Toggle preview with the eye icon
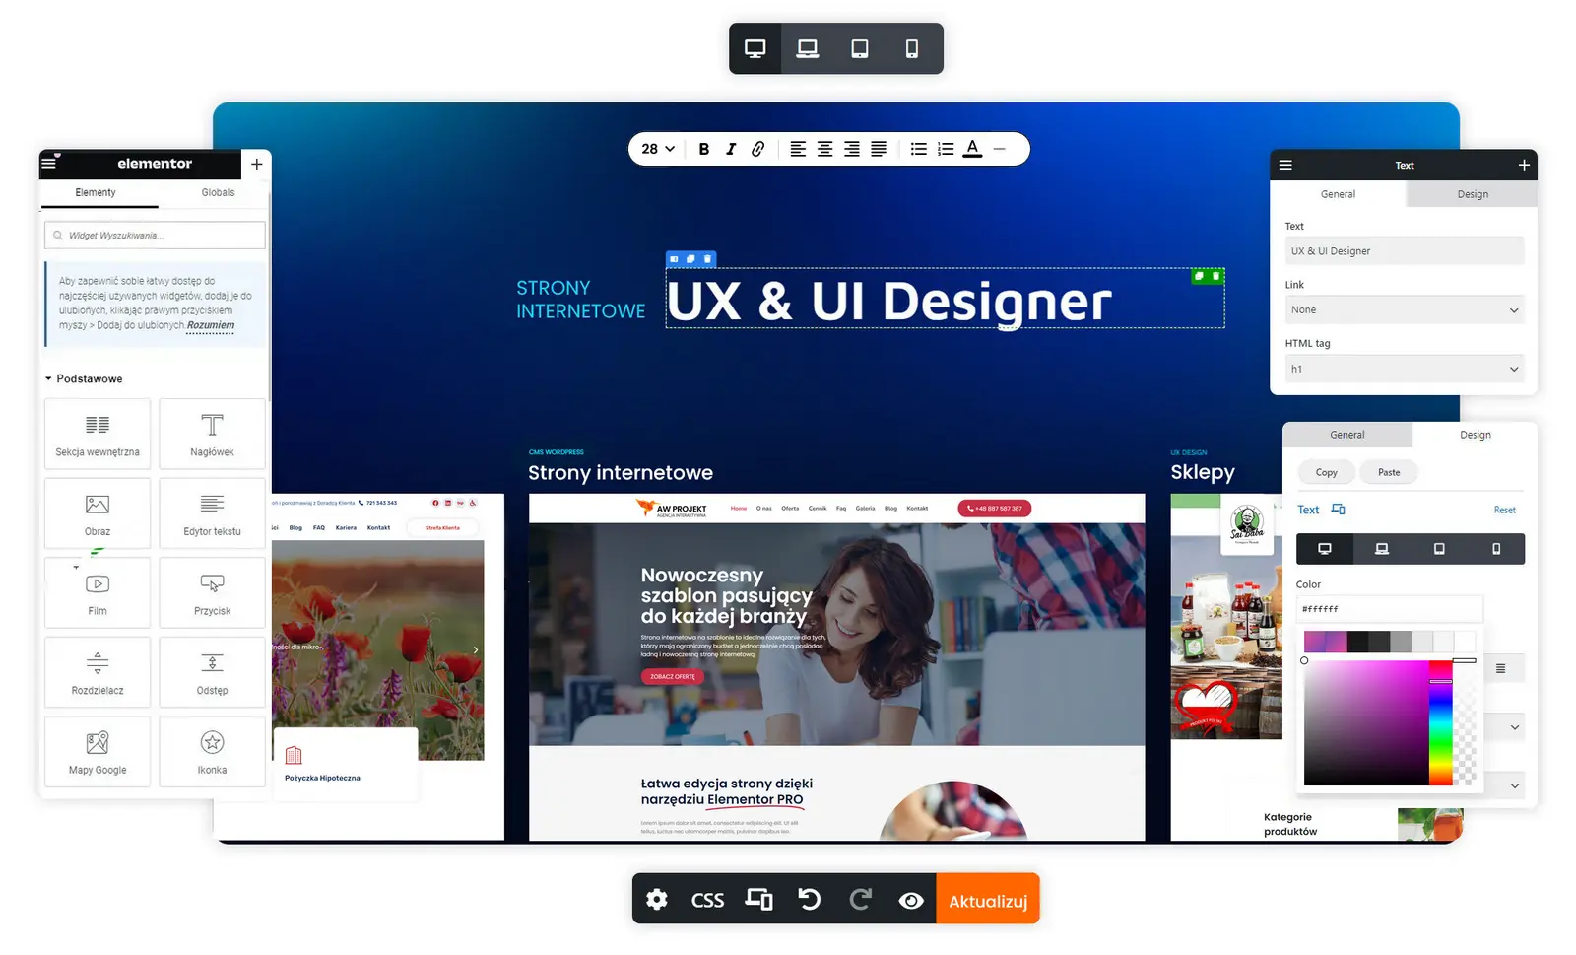 coord(911,901)
